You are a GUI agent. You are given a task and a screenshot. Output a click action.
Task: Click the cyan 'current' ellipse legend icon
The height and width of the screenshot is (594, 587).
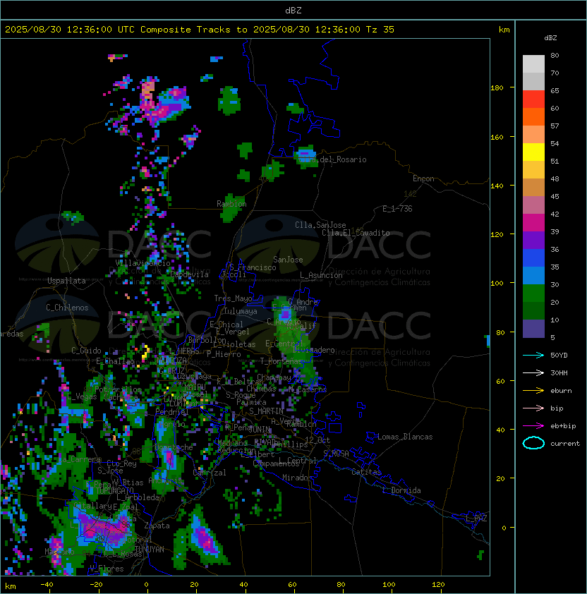533,443
